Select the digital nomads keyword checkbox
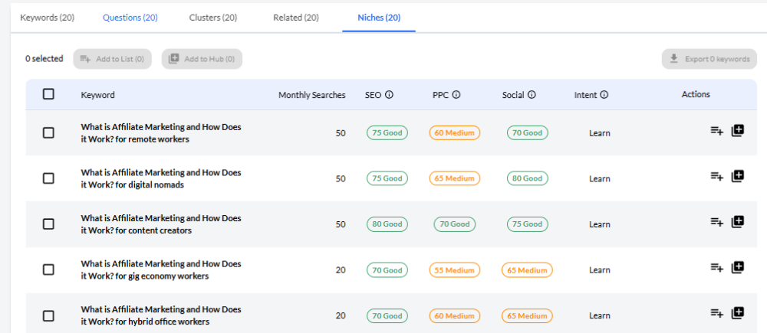 48,178
